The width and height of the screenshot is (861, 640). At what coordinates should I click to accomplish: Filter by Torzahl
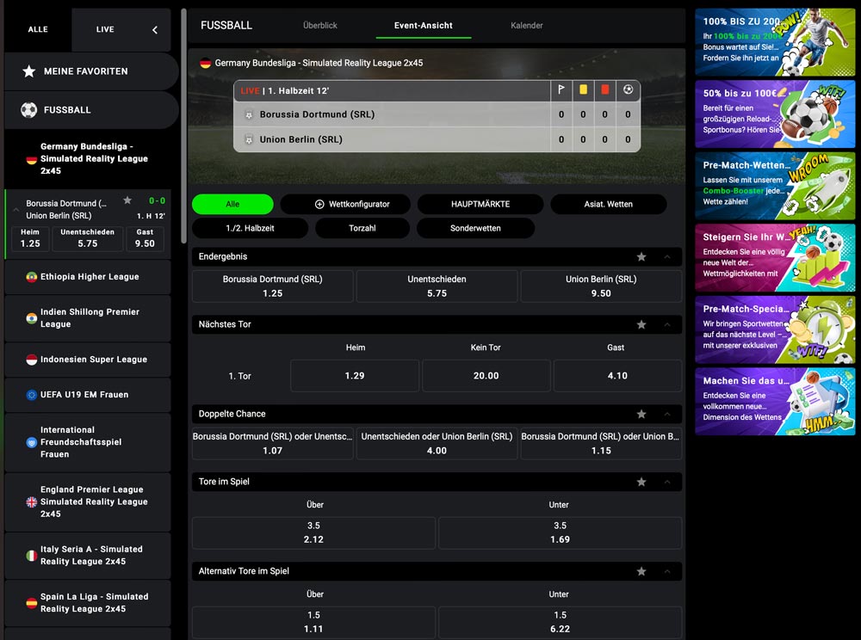click(362, 228)
